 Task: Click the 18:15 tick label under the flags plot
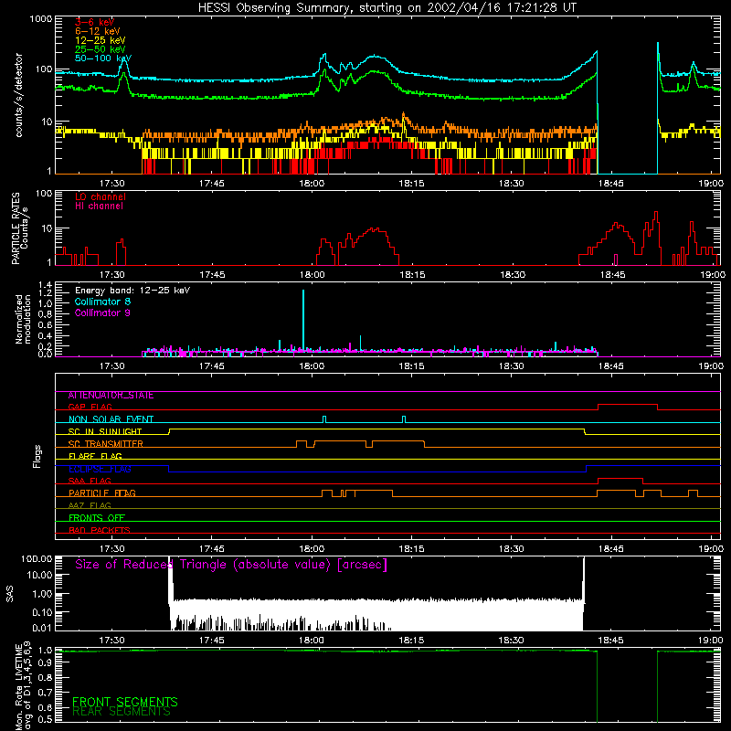coord(412,549)
